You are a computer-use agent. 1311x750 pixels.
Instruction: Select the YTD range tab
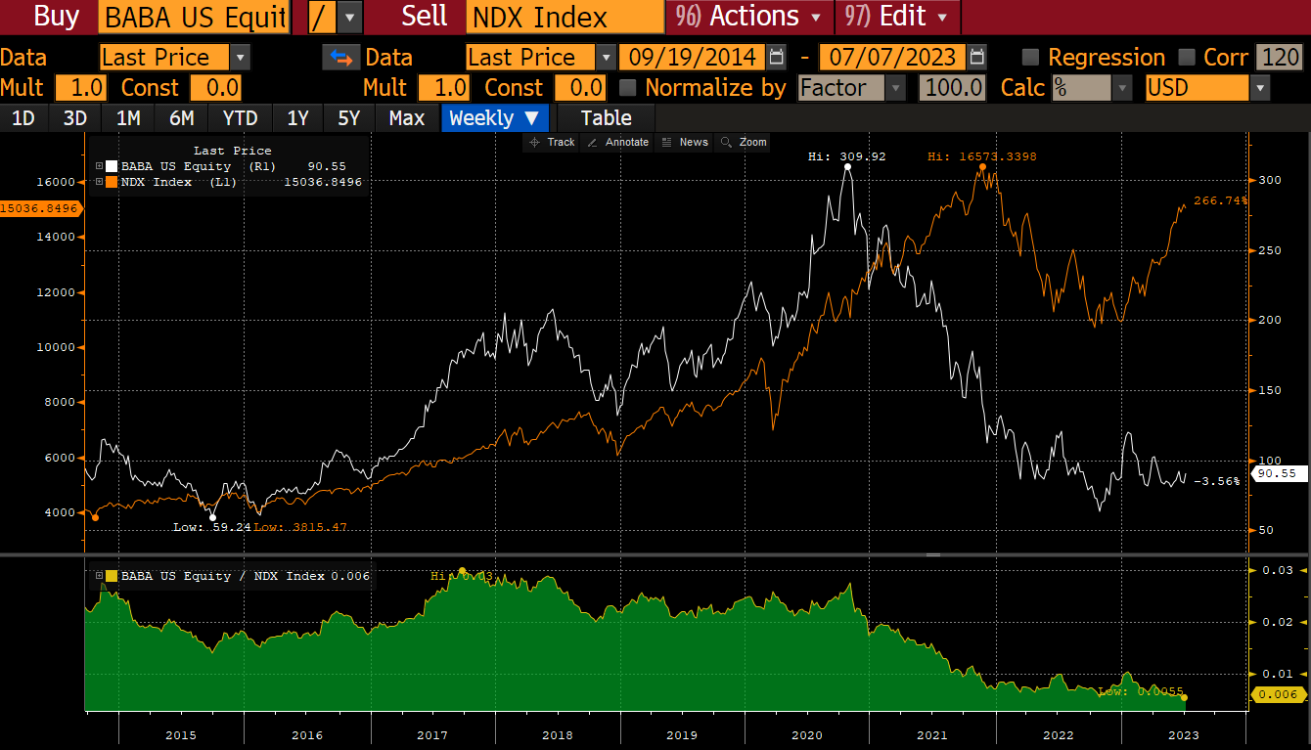click(x=240, y=118)
